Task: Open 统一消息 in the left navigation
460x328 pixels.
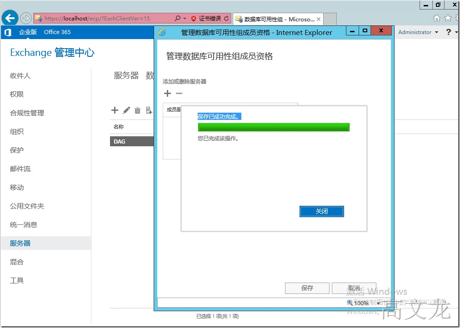Action: tap(24, 225)
